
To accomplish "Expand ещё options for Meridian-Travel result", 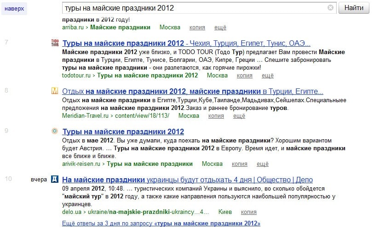I will tap(239, 116).
